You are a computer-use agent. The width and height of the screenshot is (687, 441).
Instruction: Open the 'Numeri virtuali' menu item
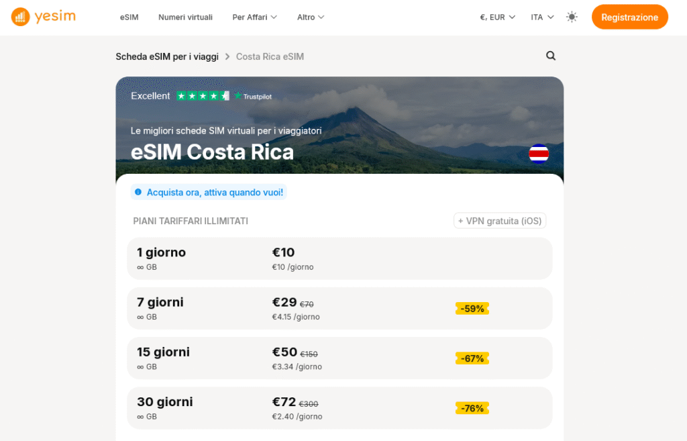point(185,17)
